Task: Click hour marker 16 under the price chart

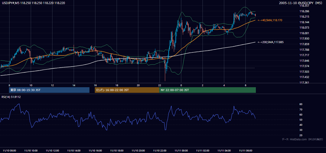Action: pos(95,85)
